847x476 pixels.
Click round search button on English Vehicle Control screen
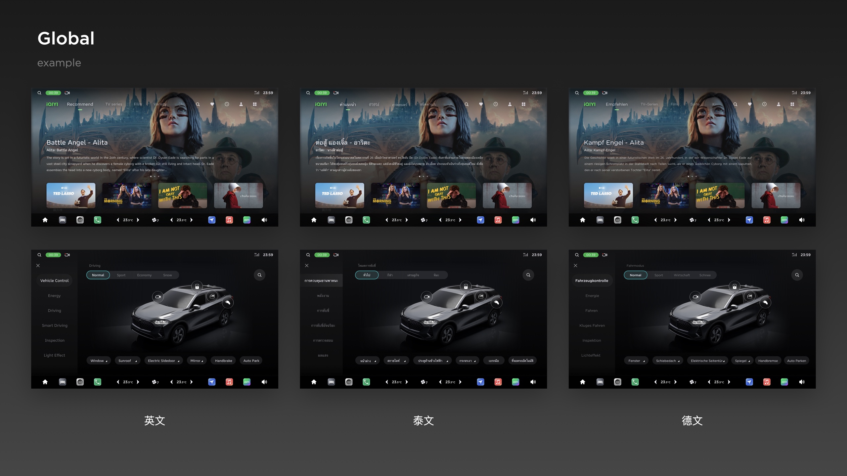tap(260, 275)
